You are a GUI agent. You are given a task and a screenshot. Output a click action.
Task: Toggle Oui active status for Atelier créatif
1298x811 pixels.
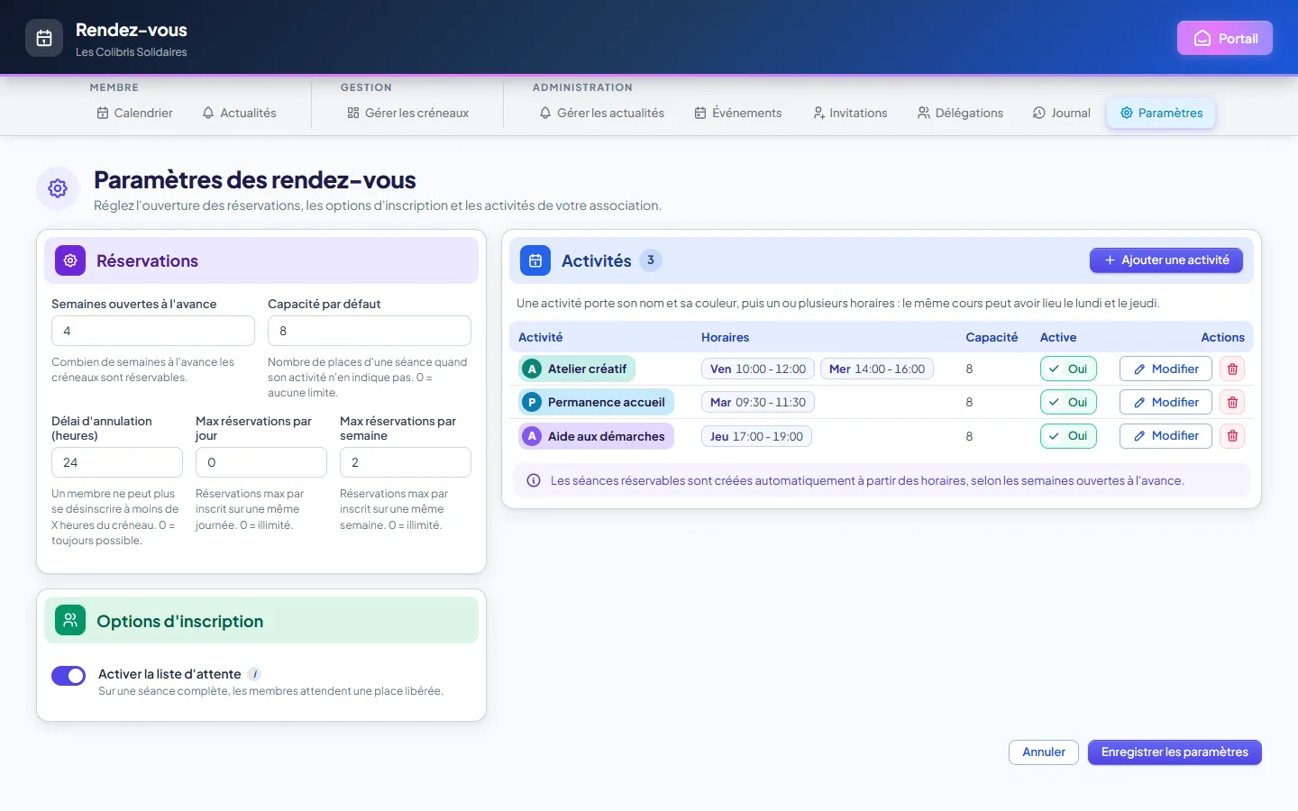[x=1068, y=369]
